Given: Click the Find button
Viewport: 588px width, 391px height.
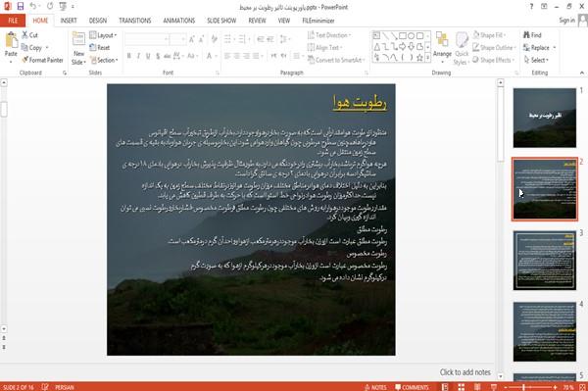Looking at the screenshot, I should pos(532,35).
